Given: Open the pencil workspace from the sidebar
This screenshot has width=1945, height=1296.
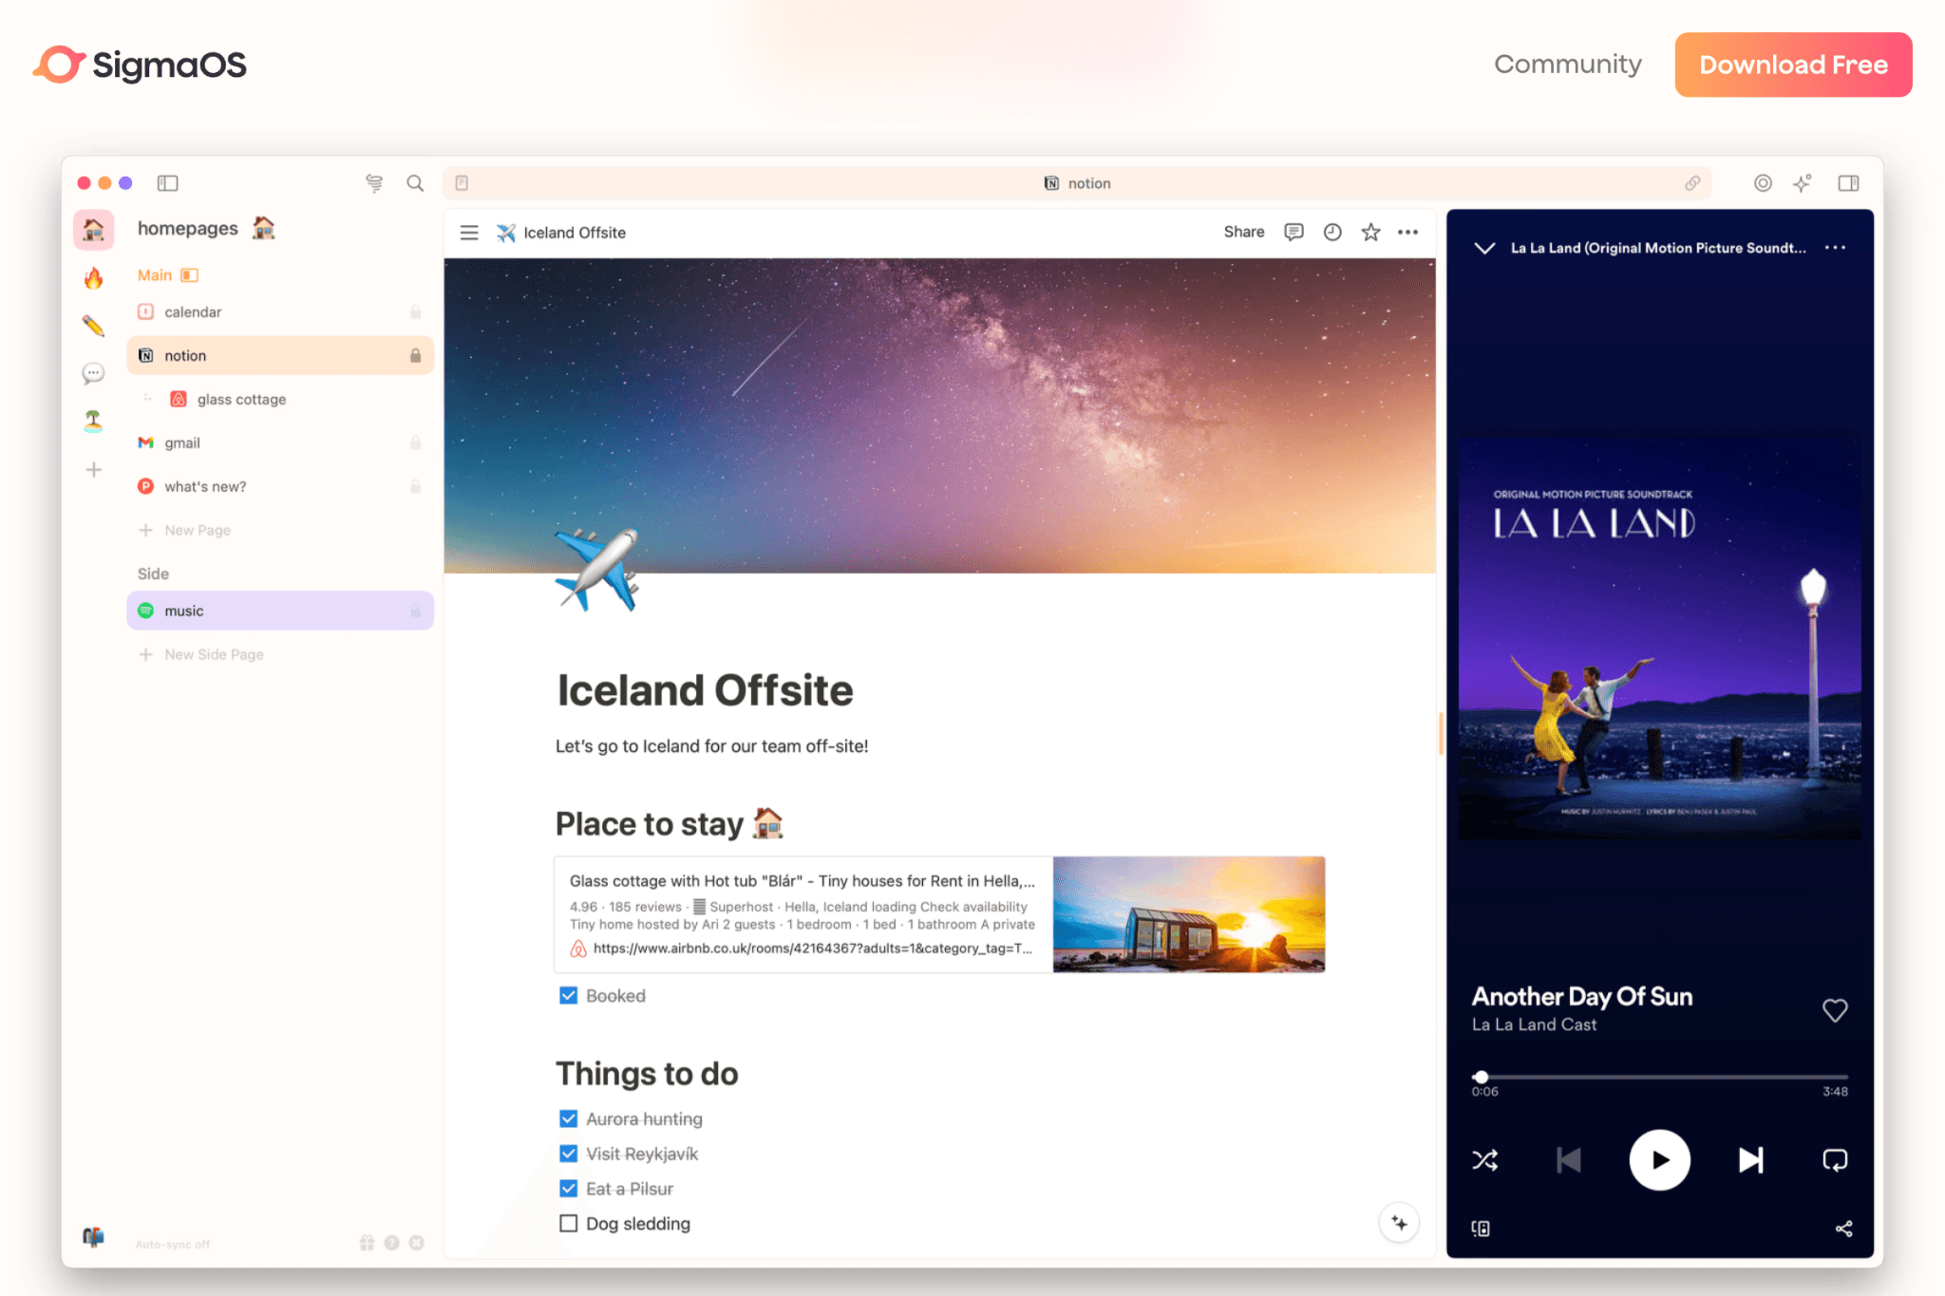Looking at the screenshot, I should coord(93,324).
